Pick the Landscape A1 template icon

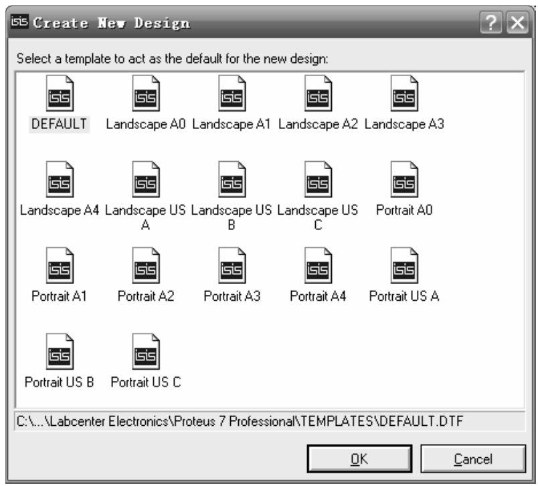(x=232, y=93)
